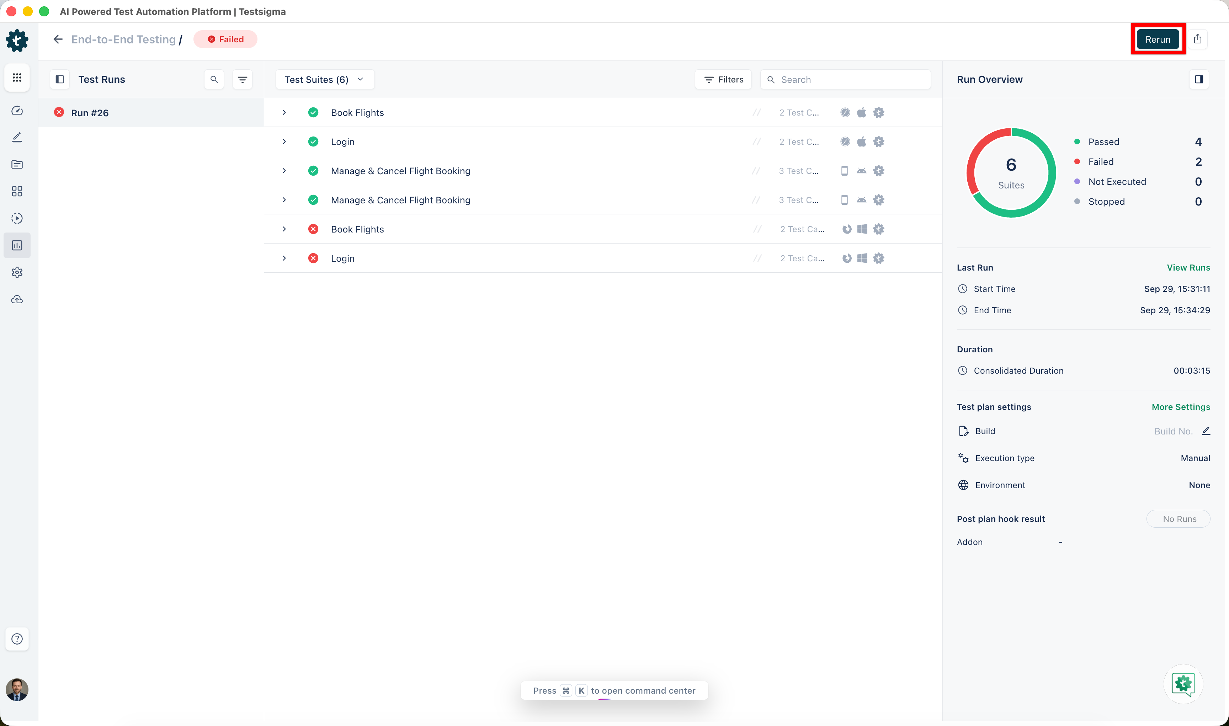Click the No Runs post plan hook badge

click(x=1179, y=519)
